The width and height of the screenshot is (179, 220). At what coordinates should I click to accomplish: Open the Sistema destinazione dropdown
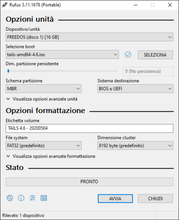point(135,88)
